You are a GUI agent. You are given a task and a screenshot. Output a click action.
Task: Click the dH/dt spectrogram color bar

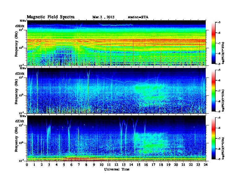(x=213, y=43)
